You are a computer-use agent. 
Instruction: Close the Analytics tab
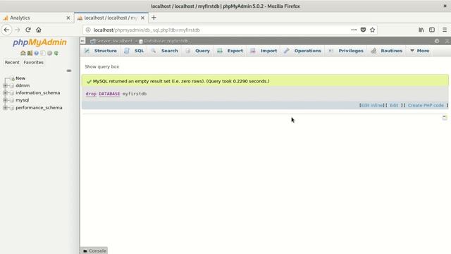click(68, 18)
